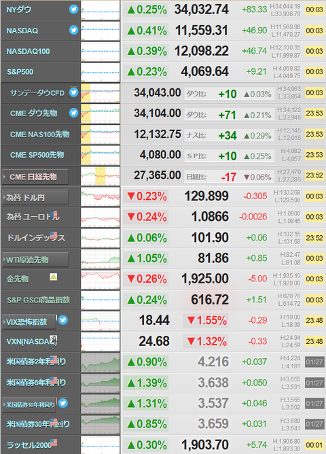The height and width of the screenshot is (454, 326).
Task: Click the WTI price 81.86
Action: [213, 258]
